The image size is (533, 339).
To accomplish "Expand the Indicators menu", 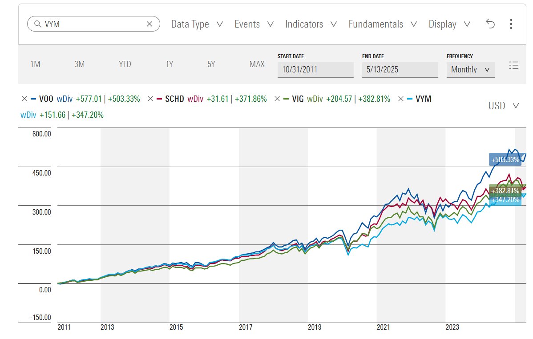I will click(x=311, y=24).
